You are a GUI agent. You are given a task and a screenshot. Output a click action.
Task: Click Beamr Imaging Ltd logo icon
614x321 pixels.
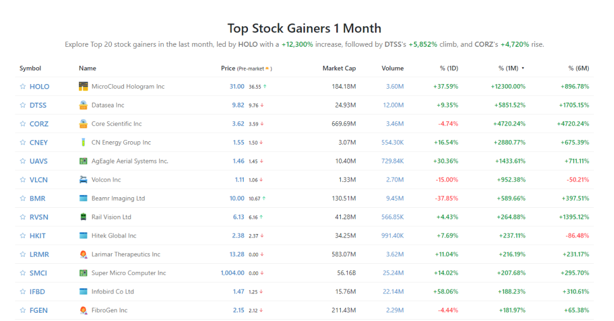tap(83, 198)
